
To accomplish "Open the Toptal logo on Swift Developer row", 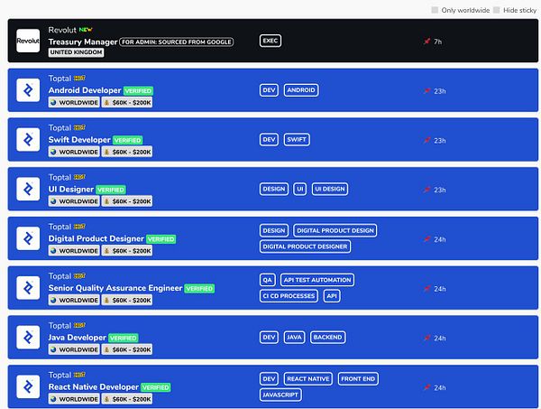I will coord(28,140).
